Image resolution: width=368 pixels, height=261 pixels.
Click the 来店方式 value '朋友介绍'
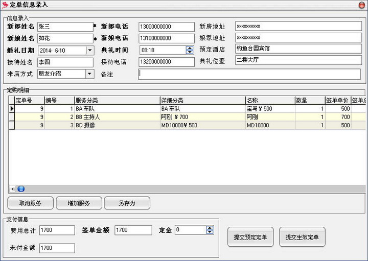click(50, 74)
